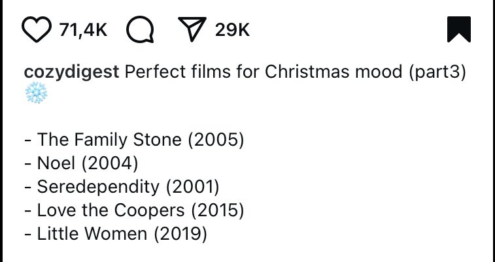The image size is (495, 262).
Task: Open comments via the speech bubble icon
Action: point(140,29)
